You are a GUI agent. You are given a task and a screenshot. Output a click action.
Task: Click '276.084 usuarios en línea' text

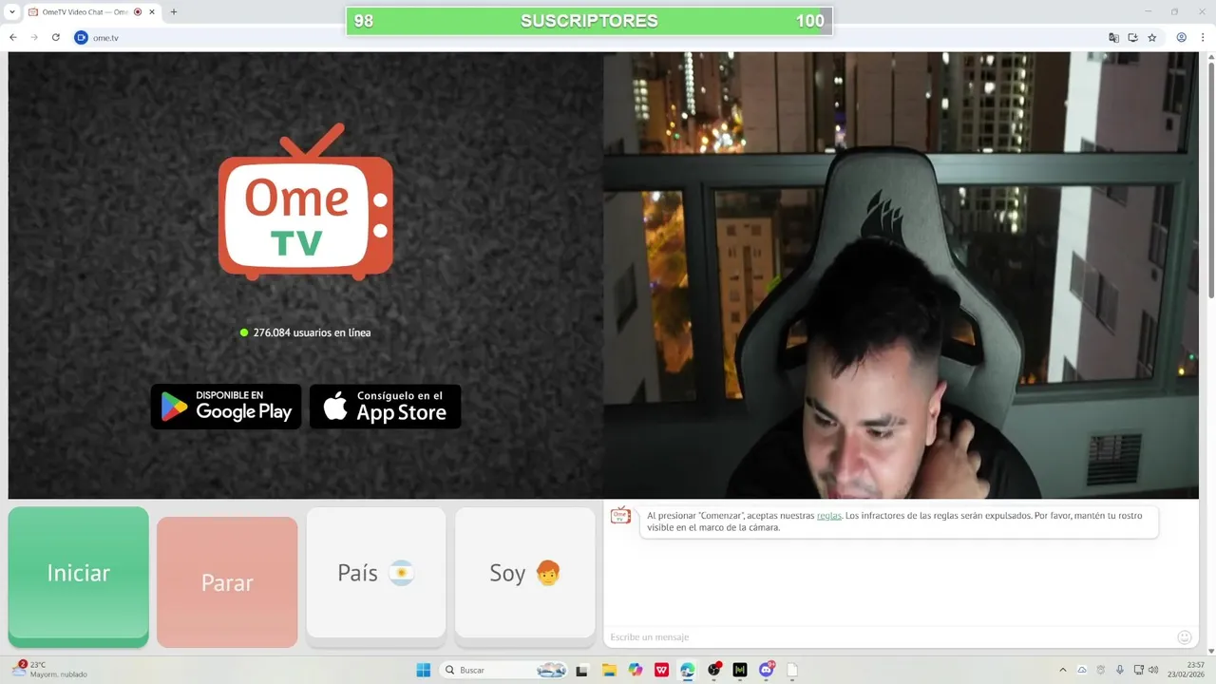click(312, 332)
